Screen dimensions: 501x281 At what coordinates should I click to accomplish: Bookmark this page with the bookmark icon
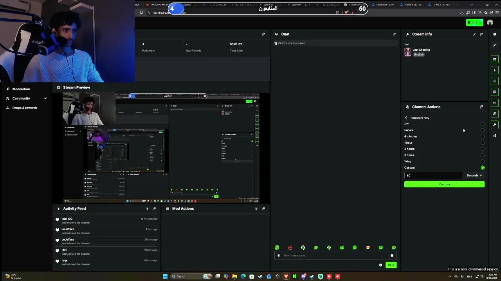141,12
